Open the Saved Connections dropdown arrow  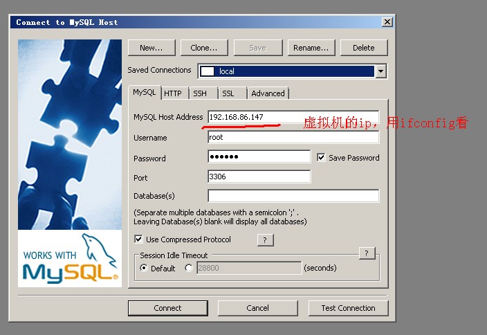pyautogui.click(x=380, y=71)
